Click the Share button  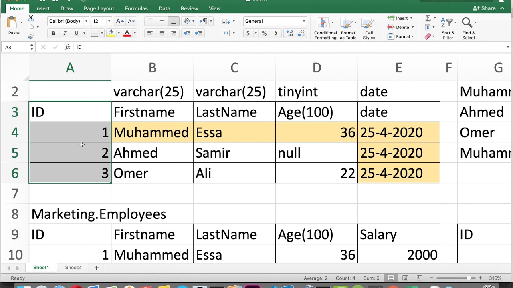tap(485, 8)
